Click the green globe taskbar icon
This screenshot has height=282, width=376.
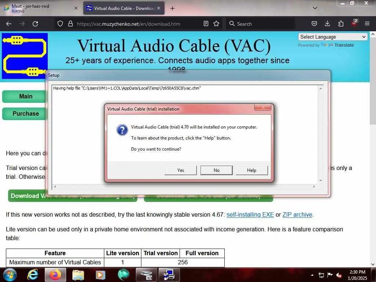click(123, 275)
